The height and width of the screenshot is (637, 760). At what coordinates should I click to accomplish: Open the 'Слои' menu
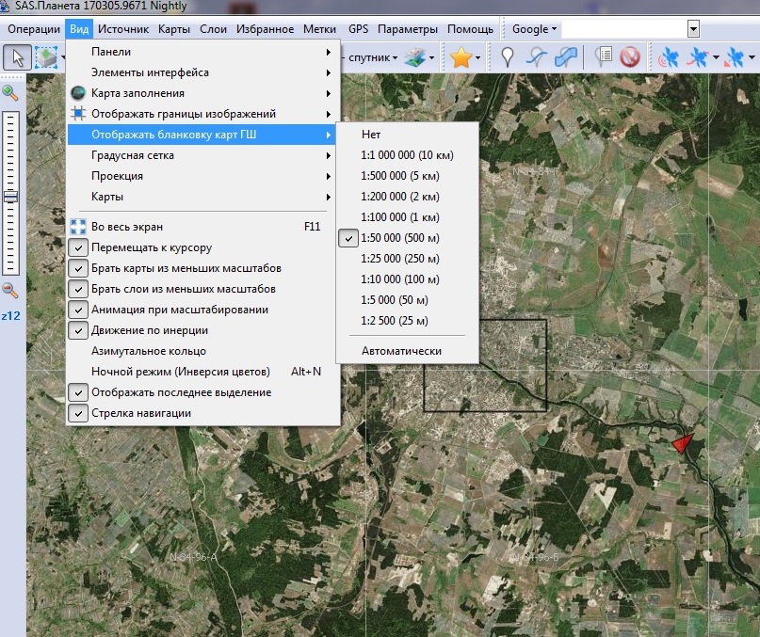coord(213,29)
